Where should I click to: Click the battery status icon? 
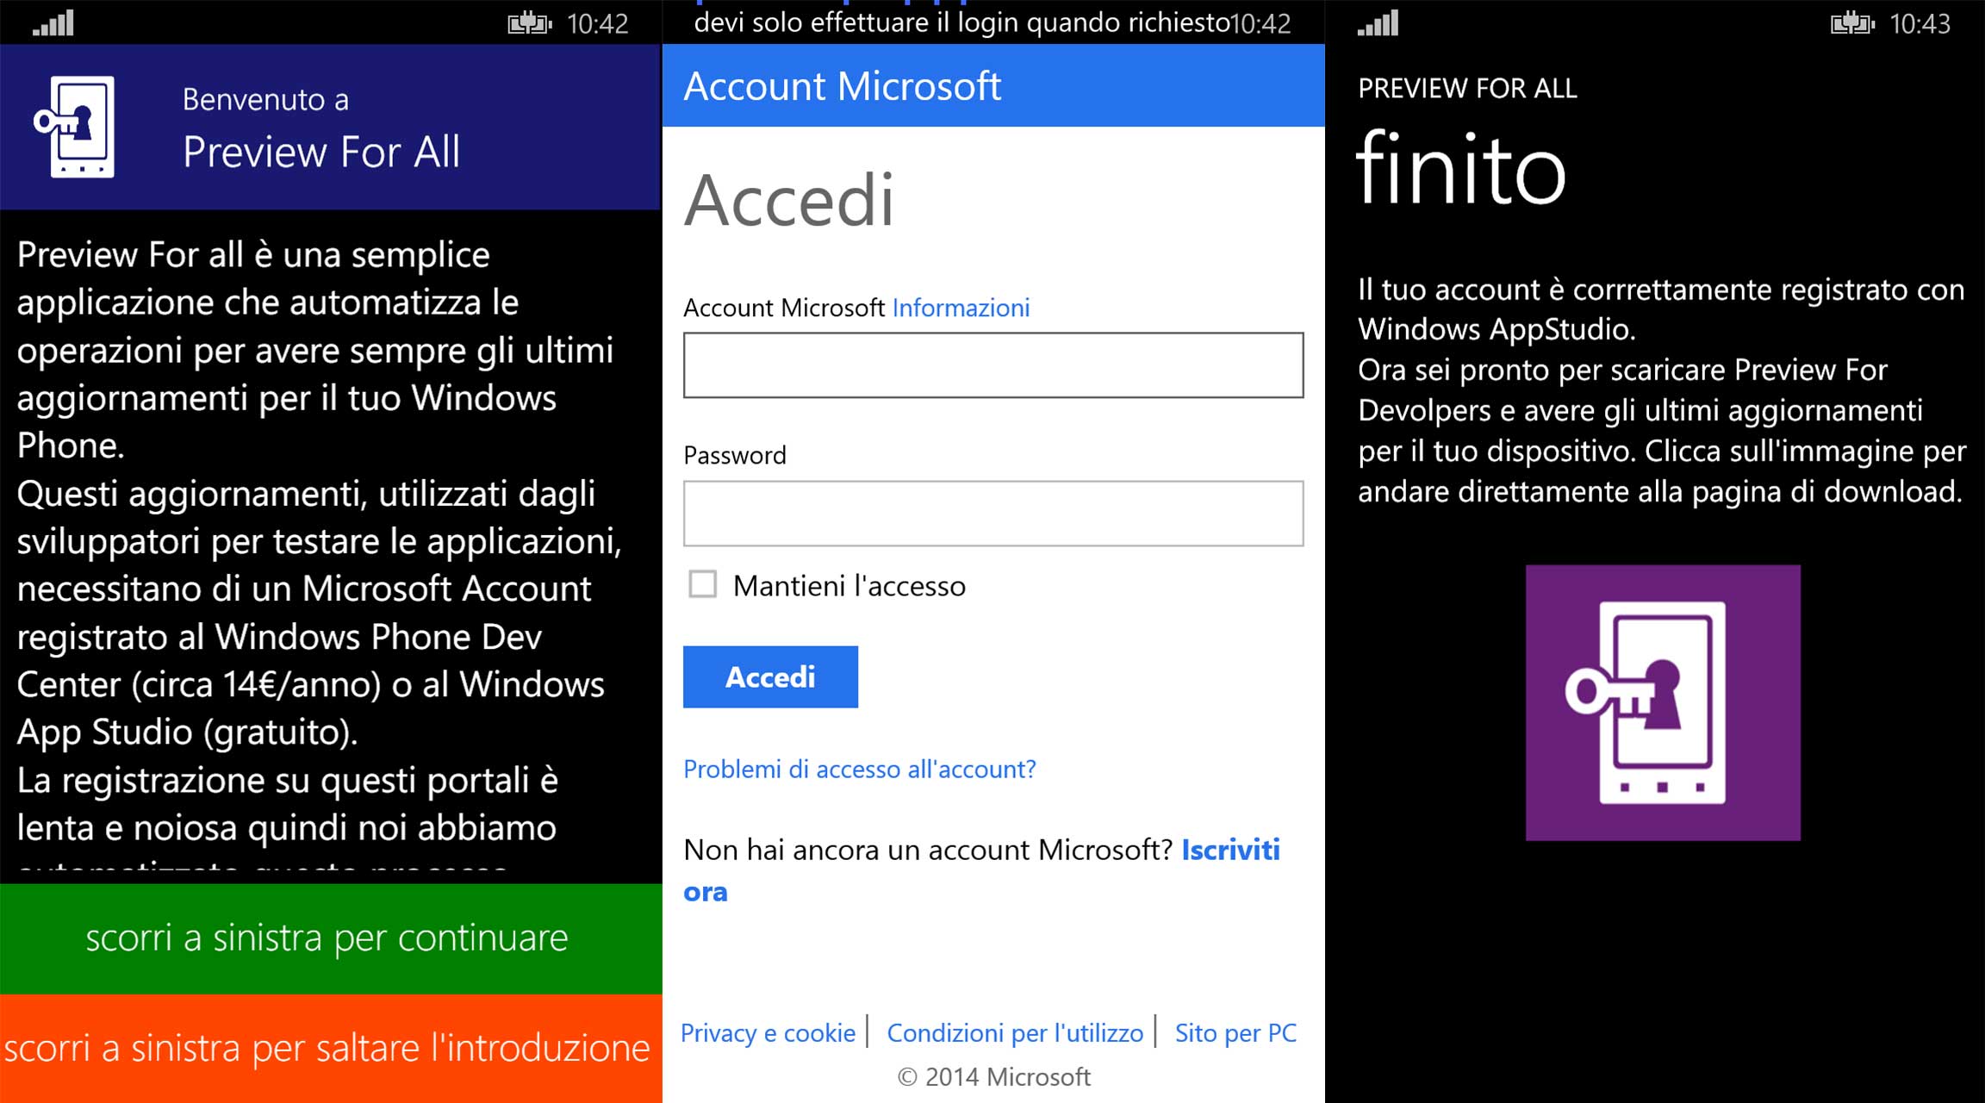pos(538,17)
